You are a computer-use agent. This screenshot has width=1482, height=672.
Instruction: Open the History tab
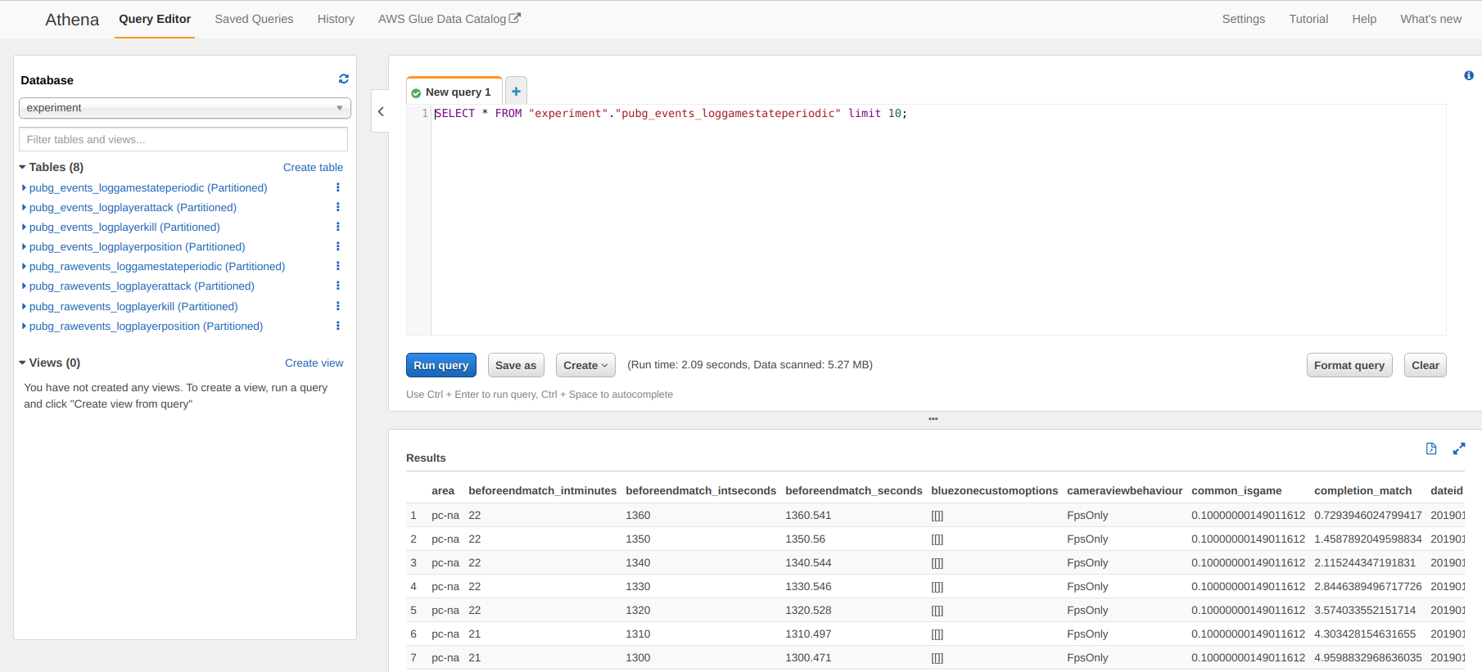click(336, 19)
